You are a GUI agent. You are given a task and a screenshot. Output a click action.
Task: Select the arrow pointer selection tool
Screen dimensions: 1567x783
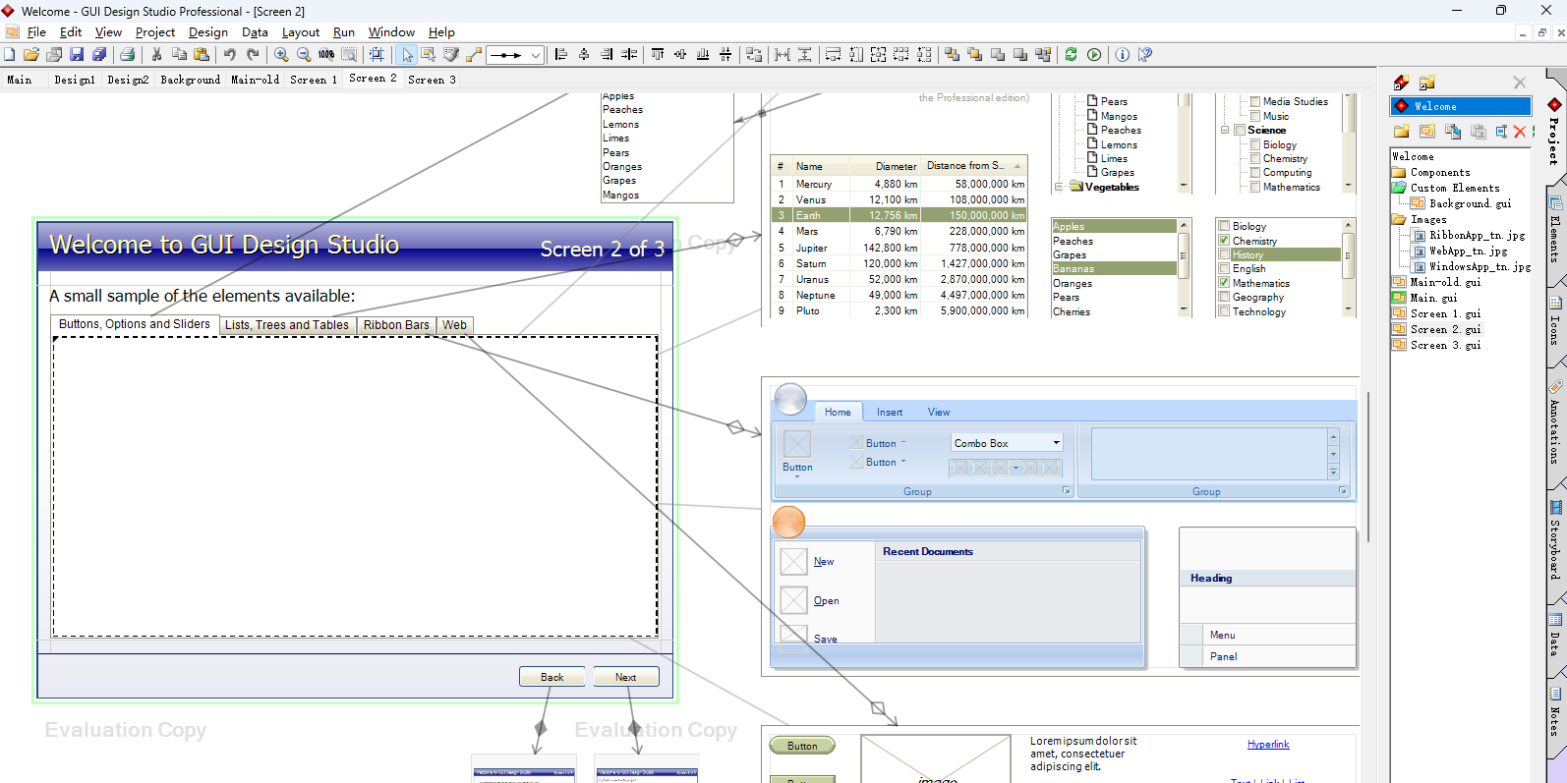(x=407, y=55)
